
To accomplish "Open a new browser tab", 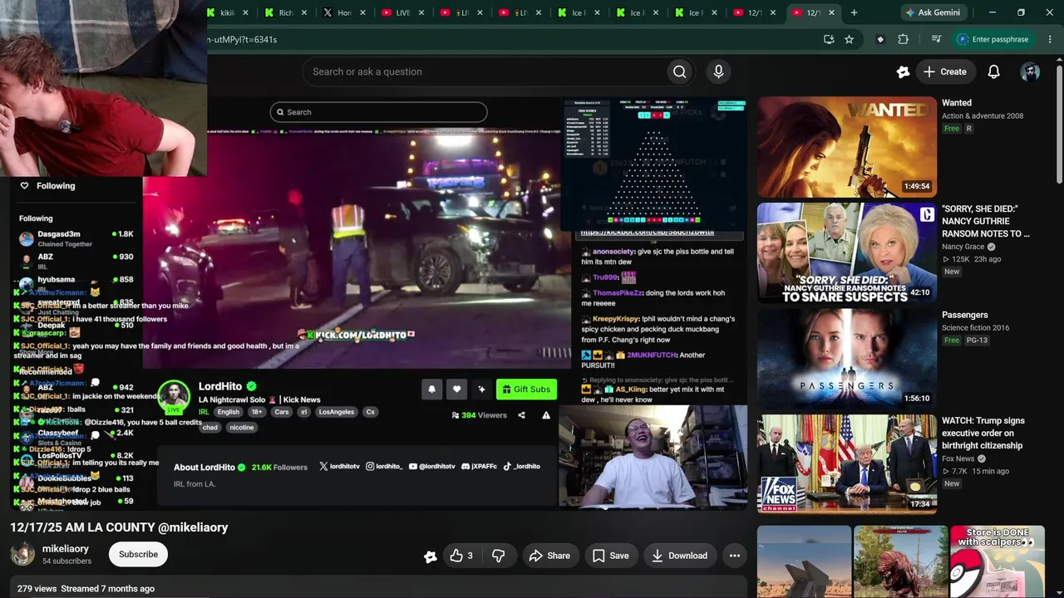I will pyautogui.click(x=854, y=12).
